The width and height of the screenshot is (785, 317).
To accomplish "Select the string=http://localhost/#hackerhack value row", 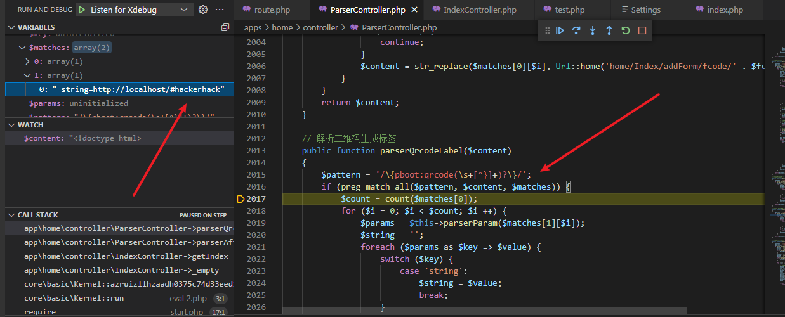I will click(x=119, y=89).
